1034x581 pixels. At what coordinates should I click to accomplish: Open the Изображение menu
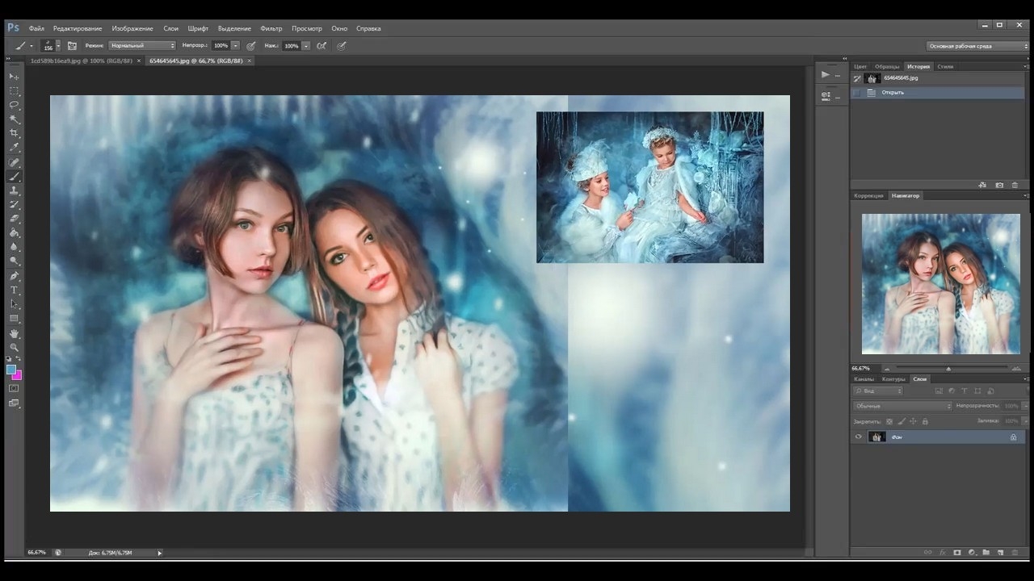(x=132, y=28)
